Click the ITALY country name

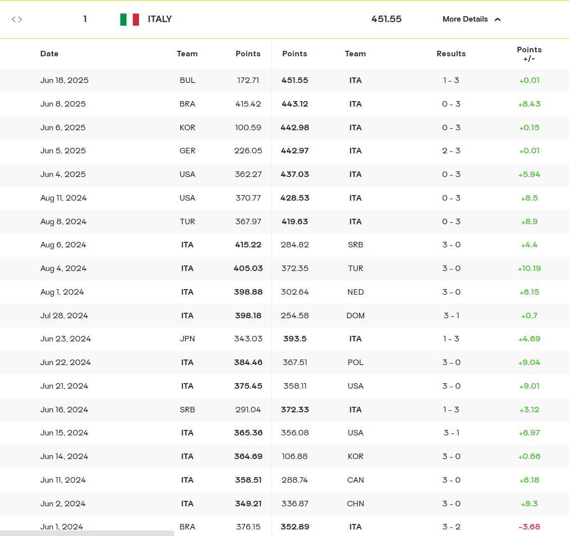[x=160, y=19]
